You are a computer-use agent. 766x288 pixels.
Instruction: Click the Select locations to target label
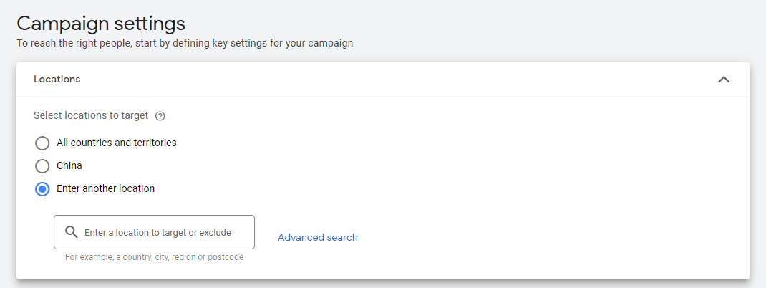tap(91, 115)
